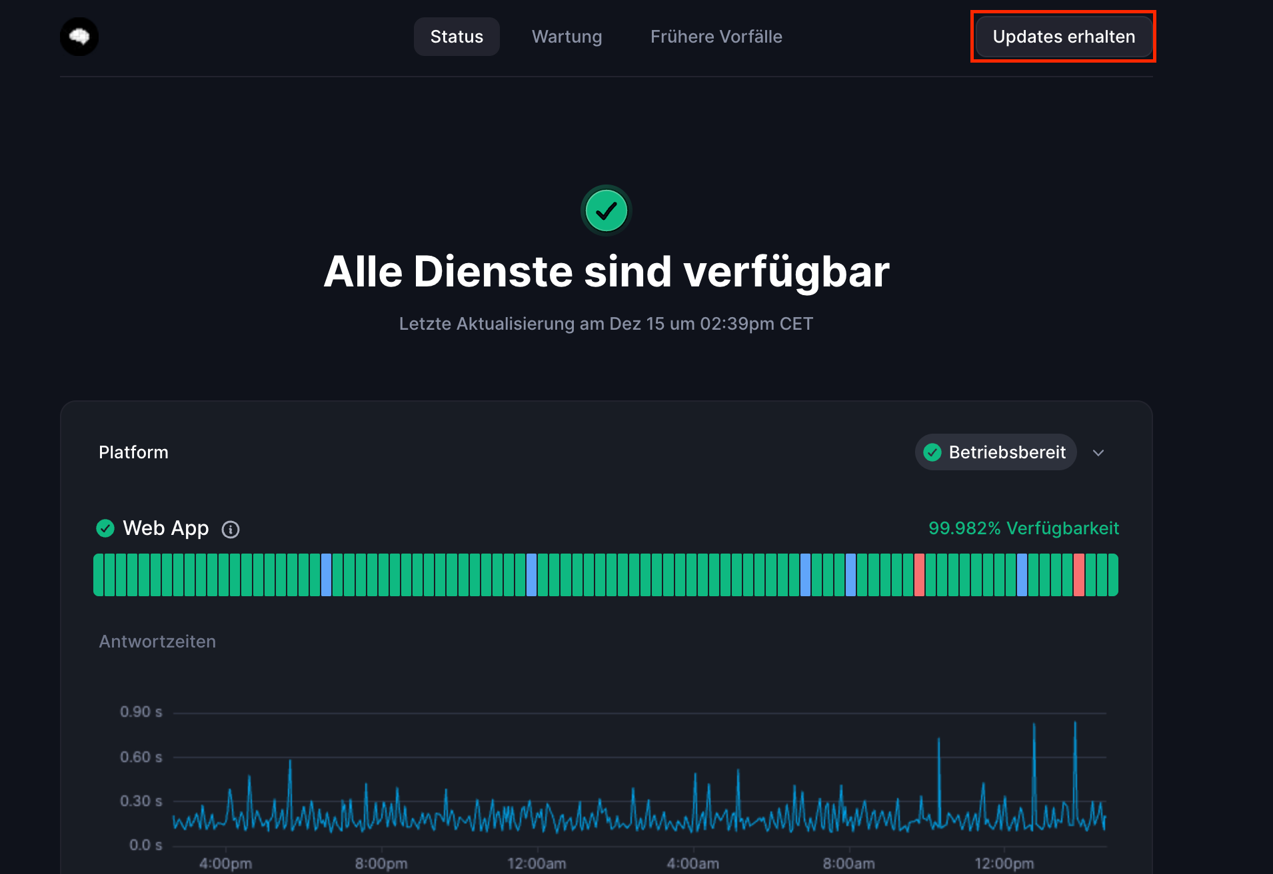Open the Status tab
Viewport: 1273px width, 874px height.
click(x=457, y=37)
